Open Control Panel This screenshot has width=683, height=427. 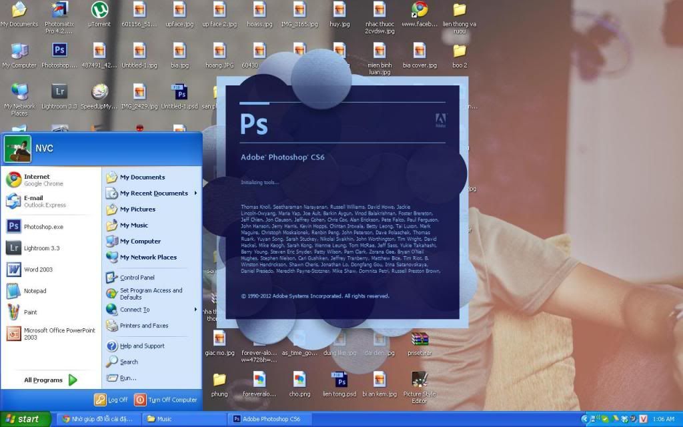click(152, 277)
